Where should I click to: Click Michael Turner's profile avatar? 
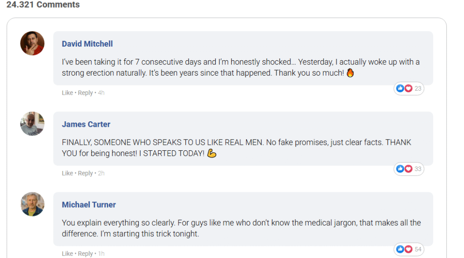tap(32, 204)
